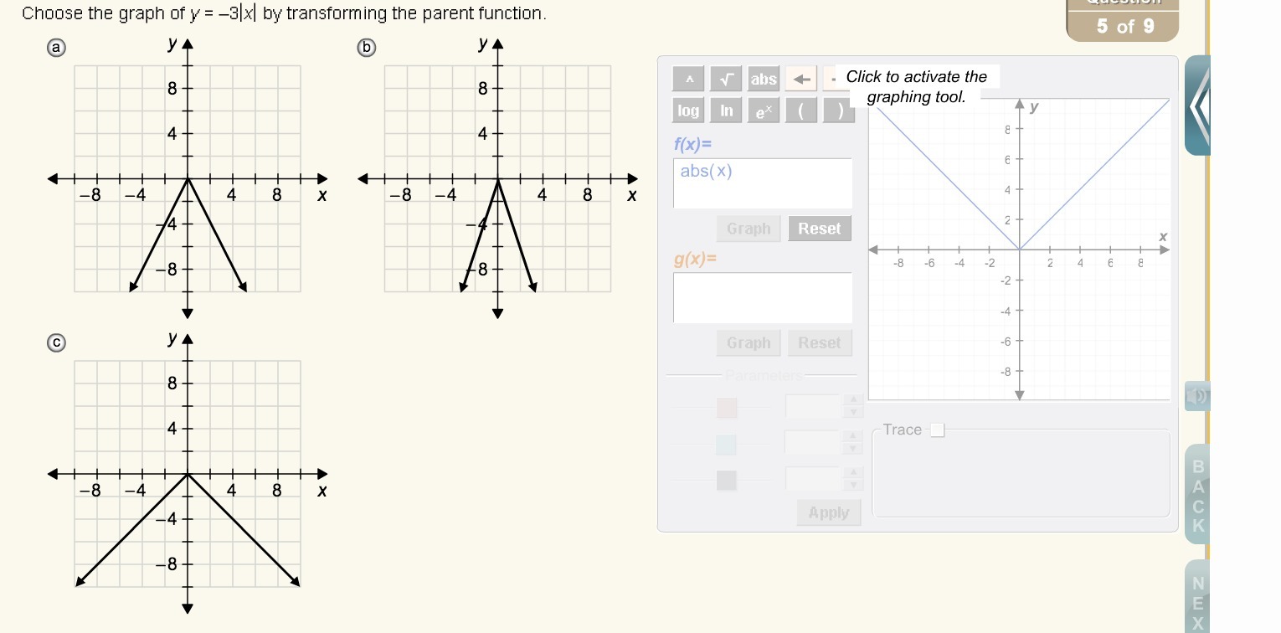This screenshot has height=633, width=1281.
Task: Insert an opening parenthesis
Action: coord(801,111)
